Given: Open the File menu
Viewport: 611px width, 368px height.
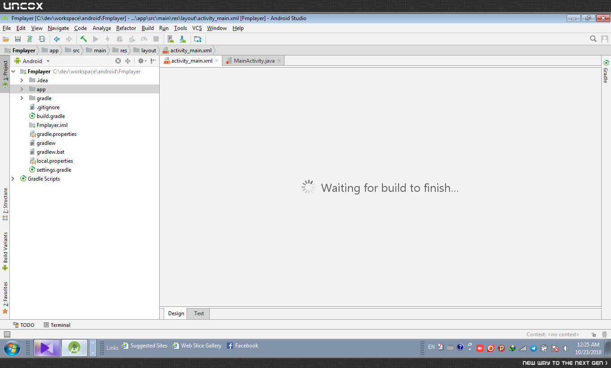Looking at the screenshot, I should point(7,28).
